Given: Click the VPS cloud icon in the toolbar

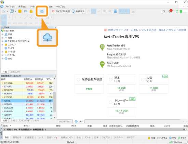Looking at the screenshot, I should click(x=42, y=11).
